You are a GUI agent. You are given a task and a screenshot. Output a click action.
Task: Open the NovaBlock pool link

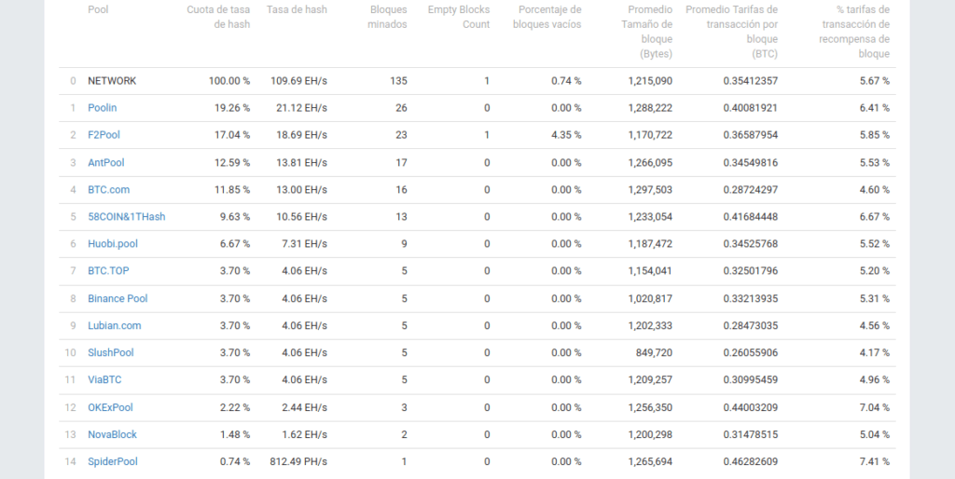(x=112, y=435)
